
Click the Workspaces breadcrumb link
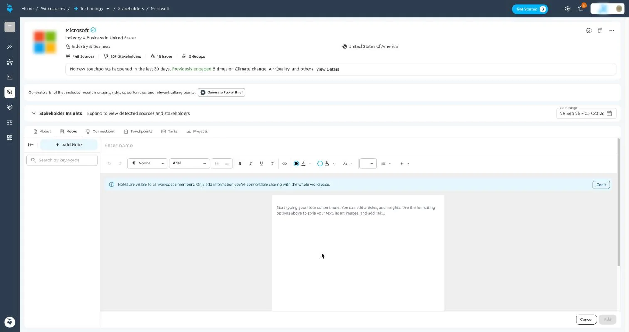[53, 9]
